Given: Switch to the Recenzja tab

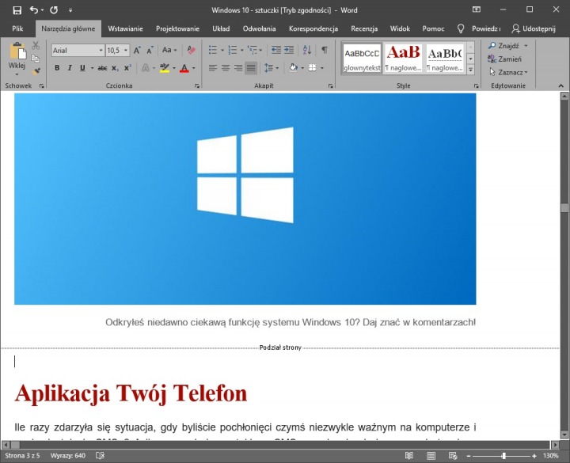Looking at the screenshot, I should (364, 28).
